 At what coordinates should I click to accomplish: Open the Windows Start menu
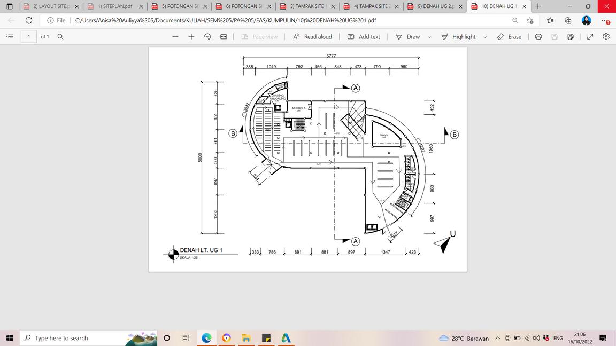click(10, 338)
